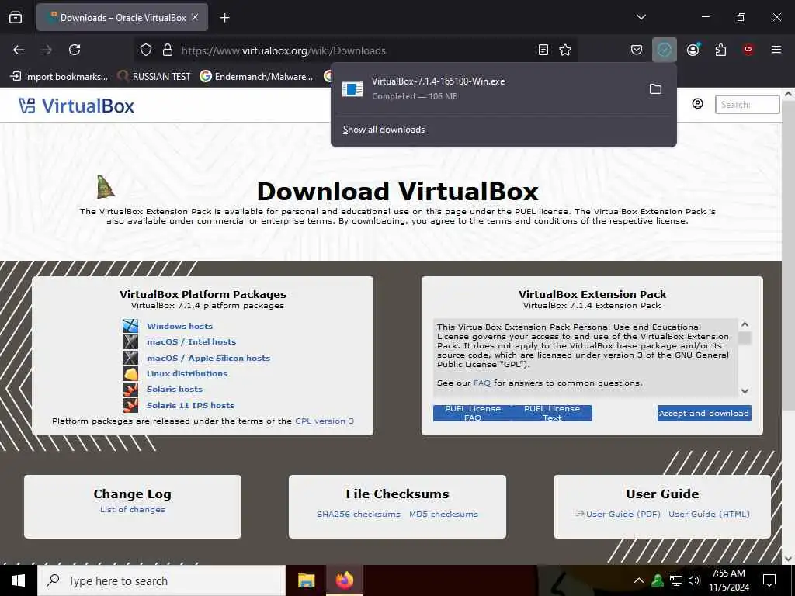Click Show all downloads

point(384,130)
